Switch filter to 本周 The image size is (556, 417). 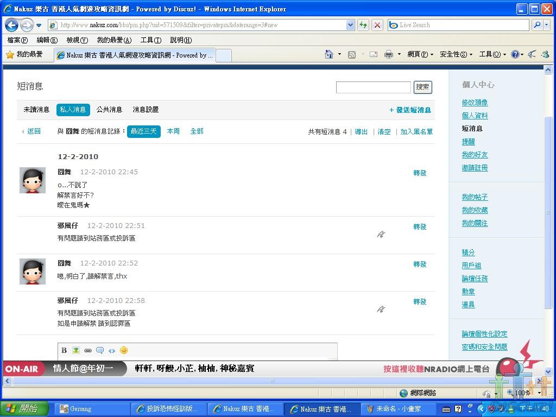pos(173,131)
